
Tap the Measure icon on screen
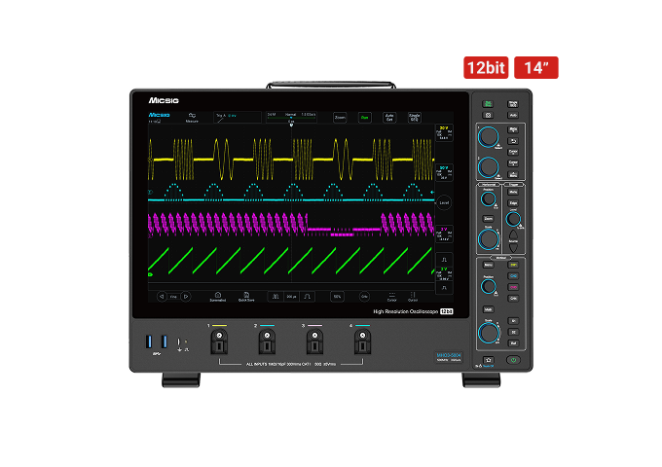coord(192,118)
